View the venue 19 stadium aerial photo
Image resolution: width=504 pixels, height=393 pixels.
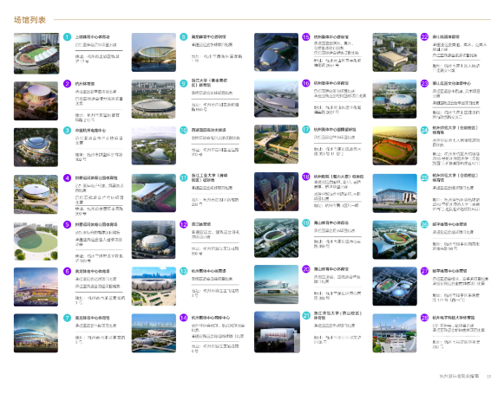pyautogui.click(x=277, y=238)
